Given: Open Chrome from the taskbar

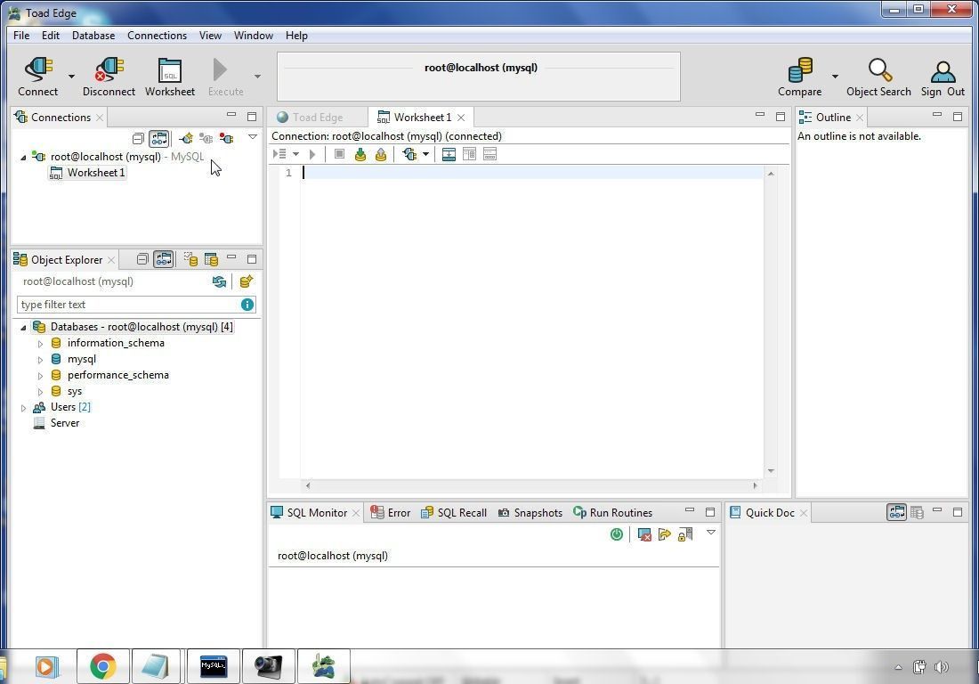Looking at the screenshot, I should [x=103, y=666].
